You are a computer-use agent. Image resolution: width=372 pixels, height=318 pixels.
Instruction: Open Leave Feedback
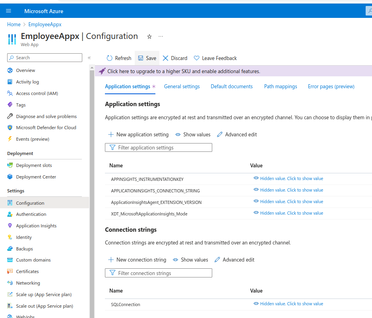pyautogui.click(x=215, y=58)
